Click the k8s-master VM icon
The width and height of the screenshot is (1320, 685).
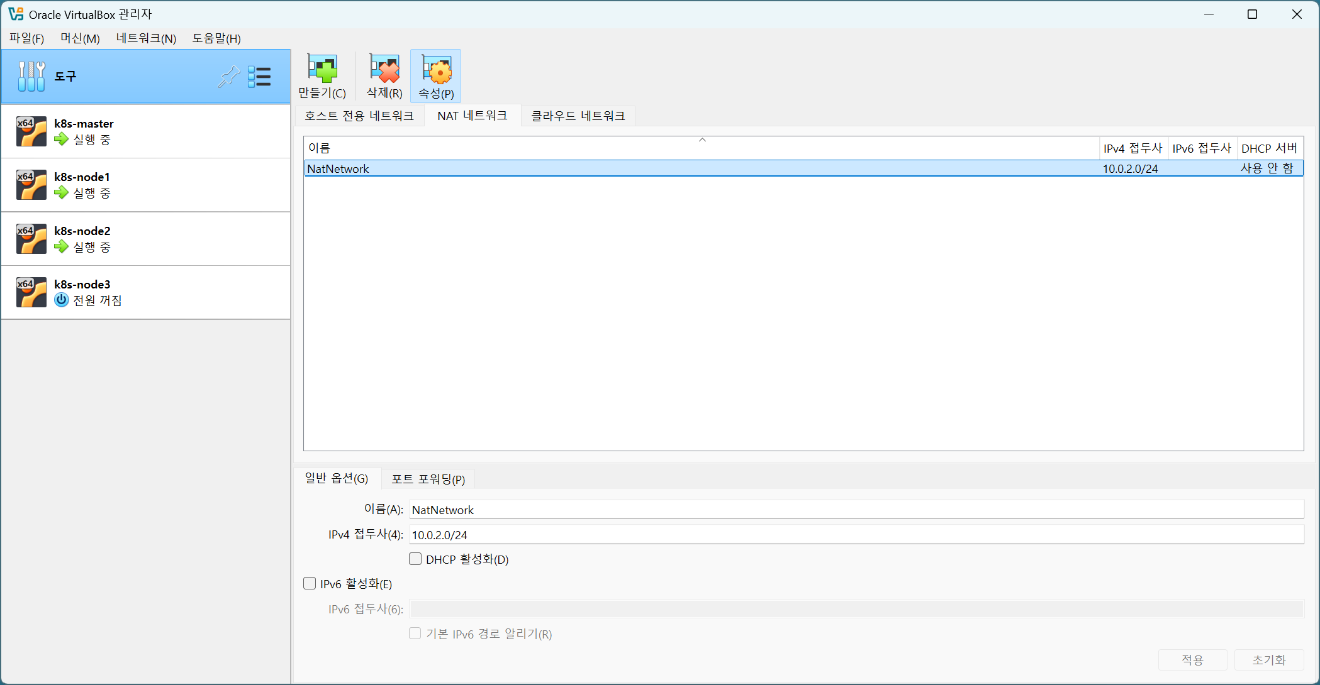coord(31,131)
